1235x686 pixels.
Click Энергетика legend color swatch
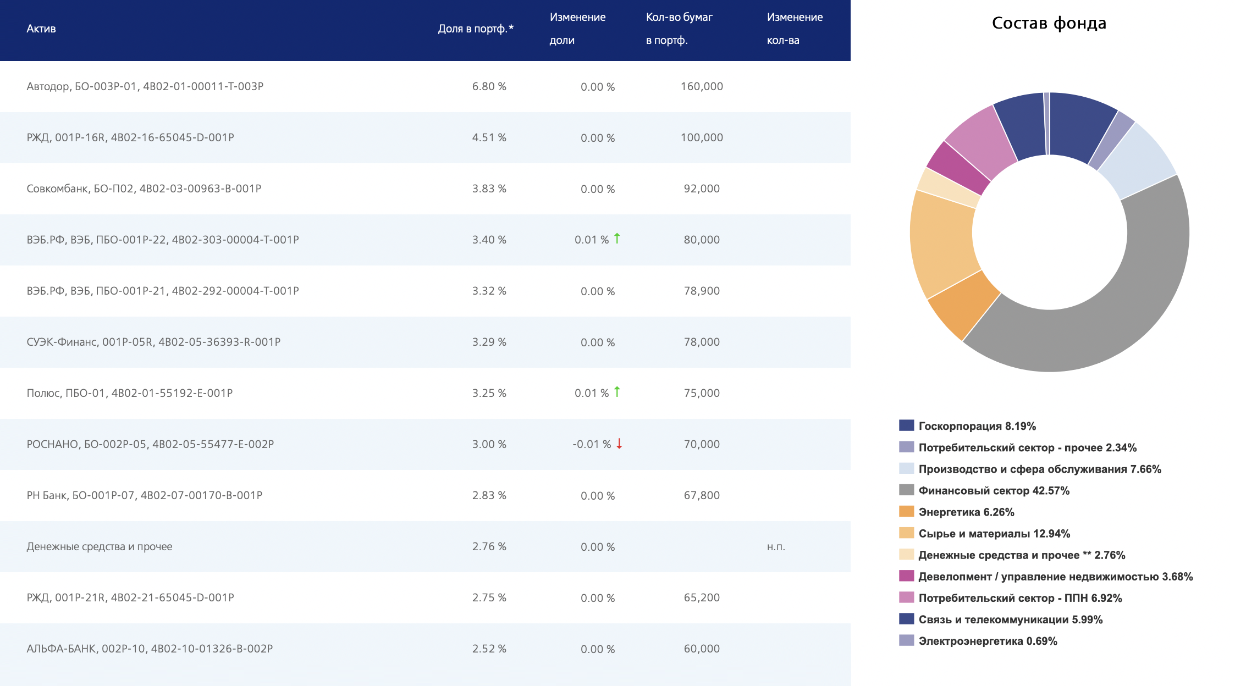click(906, 511)
